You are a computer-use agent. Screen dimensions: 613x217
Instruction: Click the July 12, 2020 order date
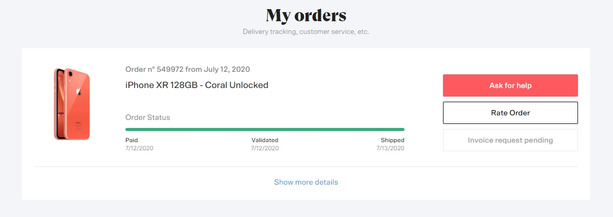[227, 69]
